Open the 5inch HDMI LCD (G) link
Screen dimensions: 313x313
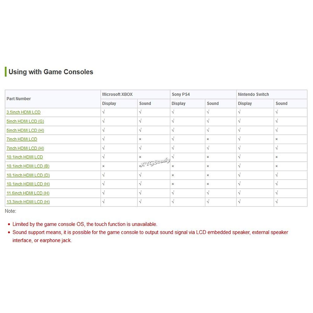tap(25, 121)
